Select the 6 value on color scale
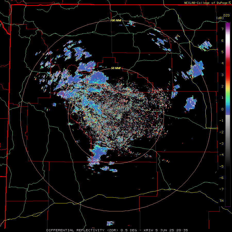 coord(222,40)
